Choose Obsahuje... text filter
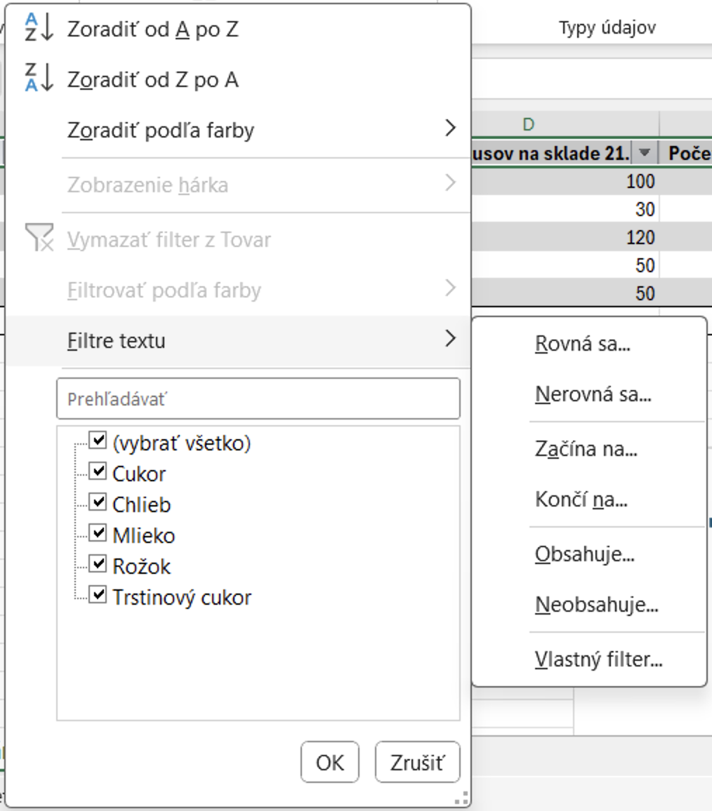The width and height of the screenshot is (712, 811). (589, 554)
